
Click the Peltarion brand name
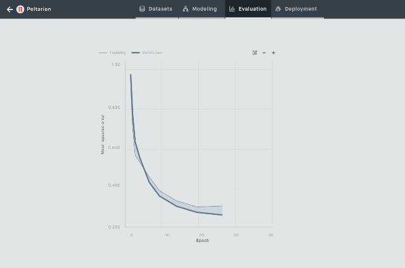click(39, 10)
